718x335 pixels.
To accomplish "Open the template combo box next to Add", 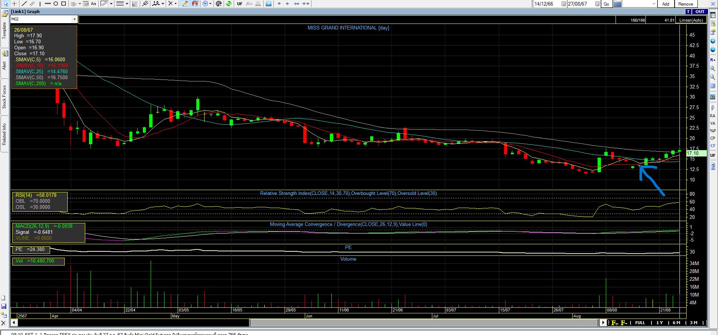I will click(x=640, y=4).
